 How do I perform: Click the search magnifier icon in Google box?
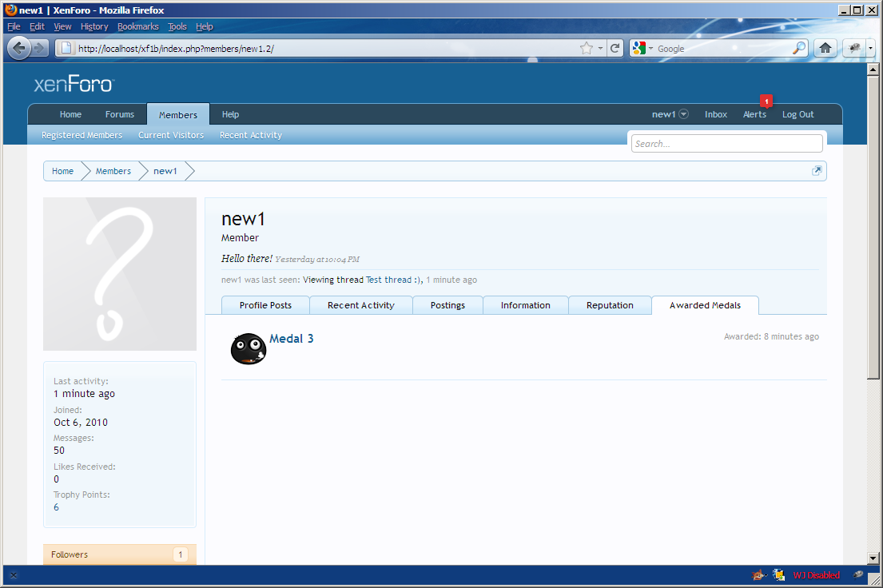tap(799, 48)
